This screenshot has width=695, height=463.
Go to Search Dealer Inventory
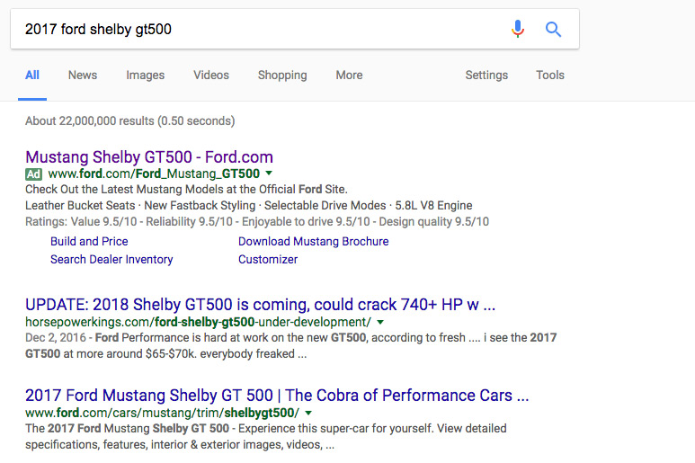(x=111, y=259)
